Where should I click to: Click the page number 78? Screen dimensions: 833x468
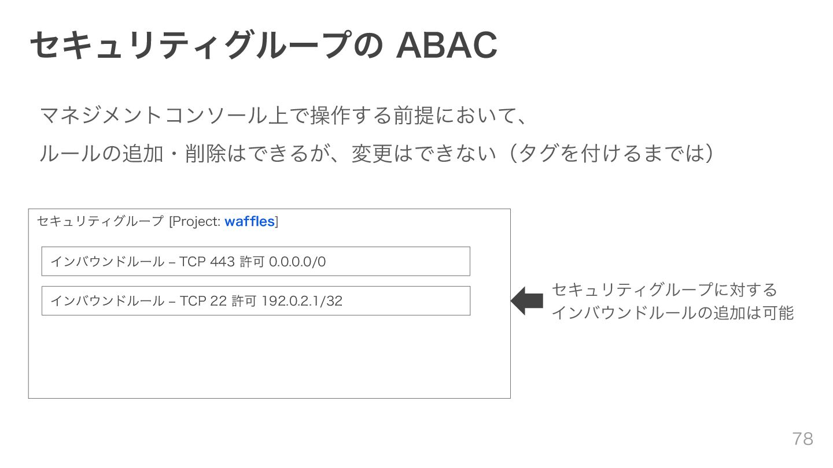click(802, 439)
